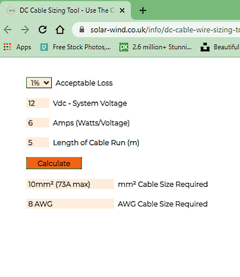Image resolution: width=240 pixels, height=277 pixels.
Task: Click the Calculate button
Action: [54, 163]
